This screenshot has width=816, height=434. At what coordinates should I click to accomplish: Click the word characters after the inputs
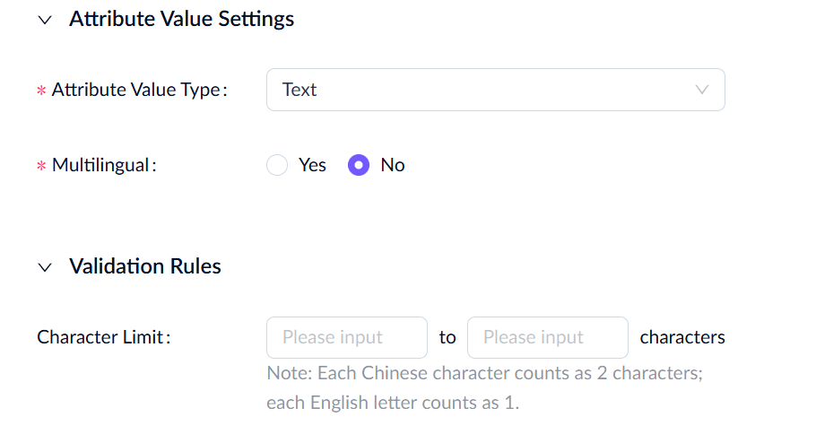pyautogui.click(x=682, y=337)
